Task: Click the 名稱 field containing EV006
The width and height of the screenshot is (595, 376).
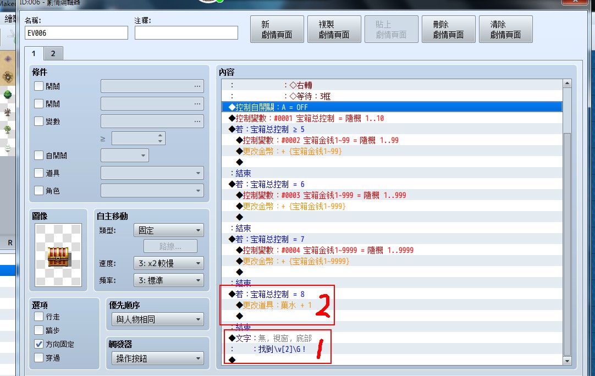Action: (x=76, y=33)
